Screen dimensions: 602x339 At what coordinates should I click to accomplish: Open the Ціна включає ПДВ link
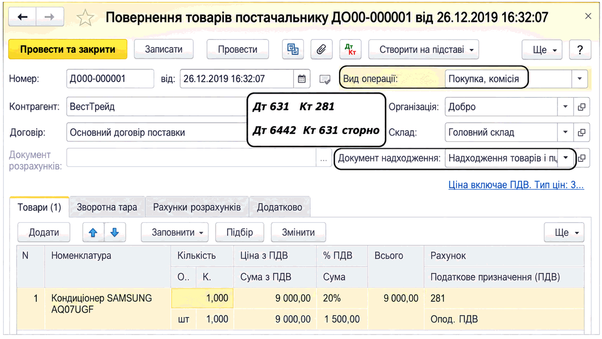point(516,185)
